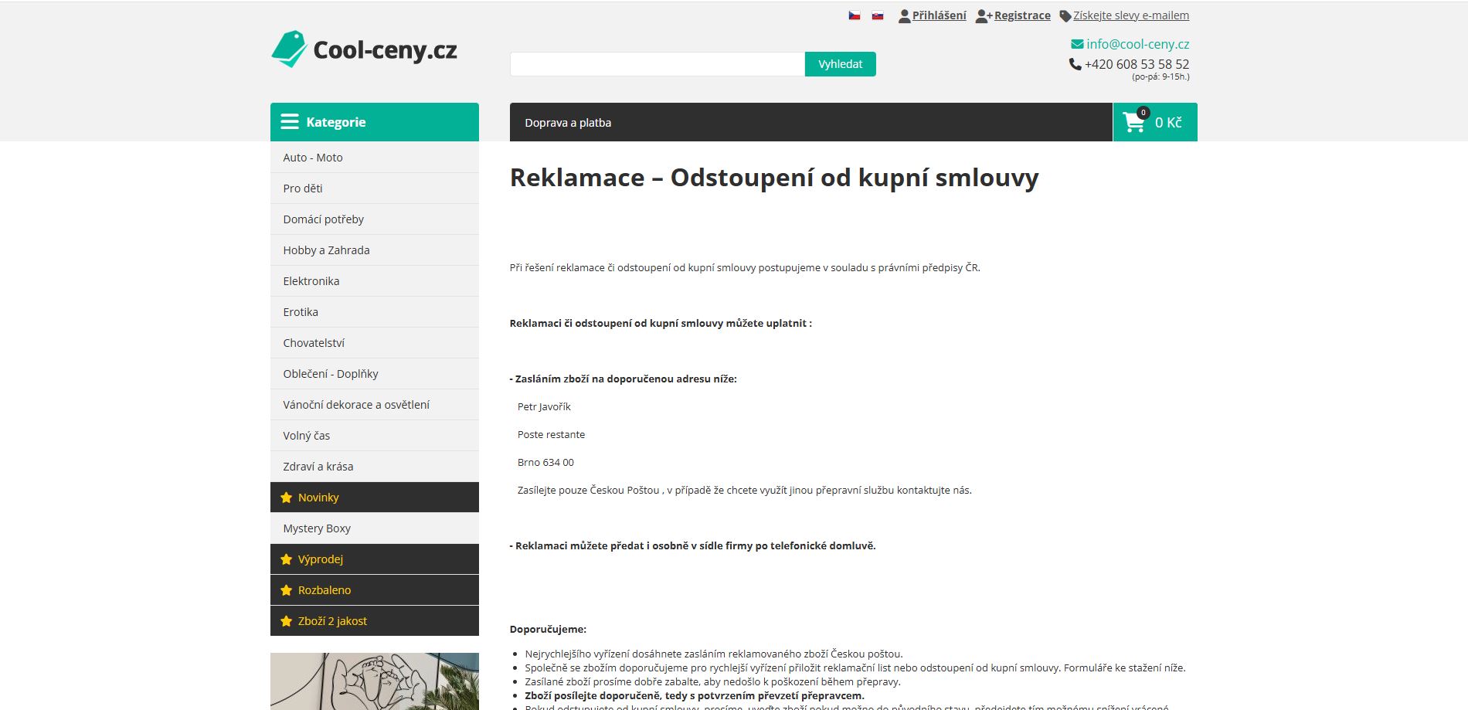Click the star icon next to Výprodej
This screenshot has height=710, width=1468.
click(x=286, y=559)
